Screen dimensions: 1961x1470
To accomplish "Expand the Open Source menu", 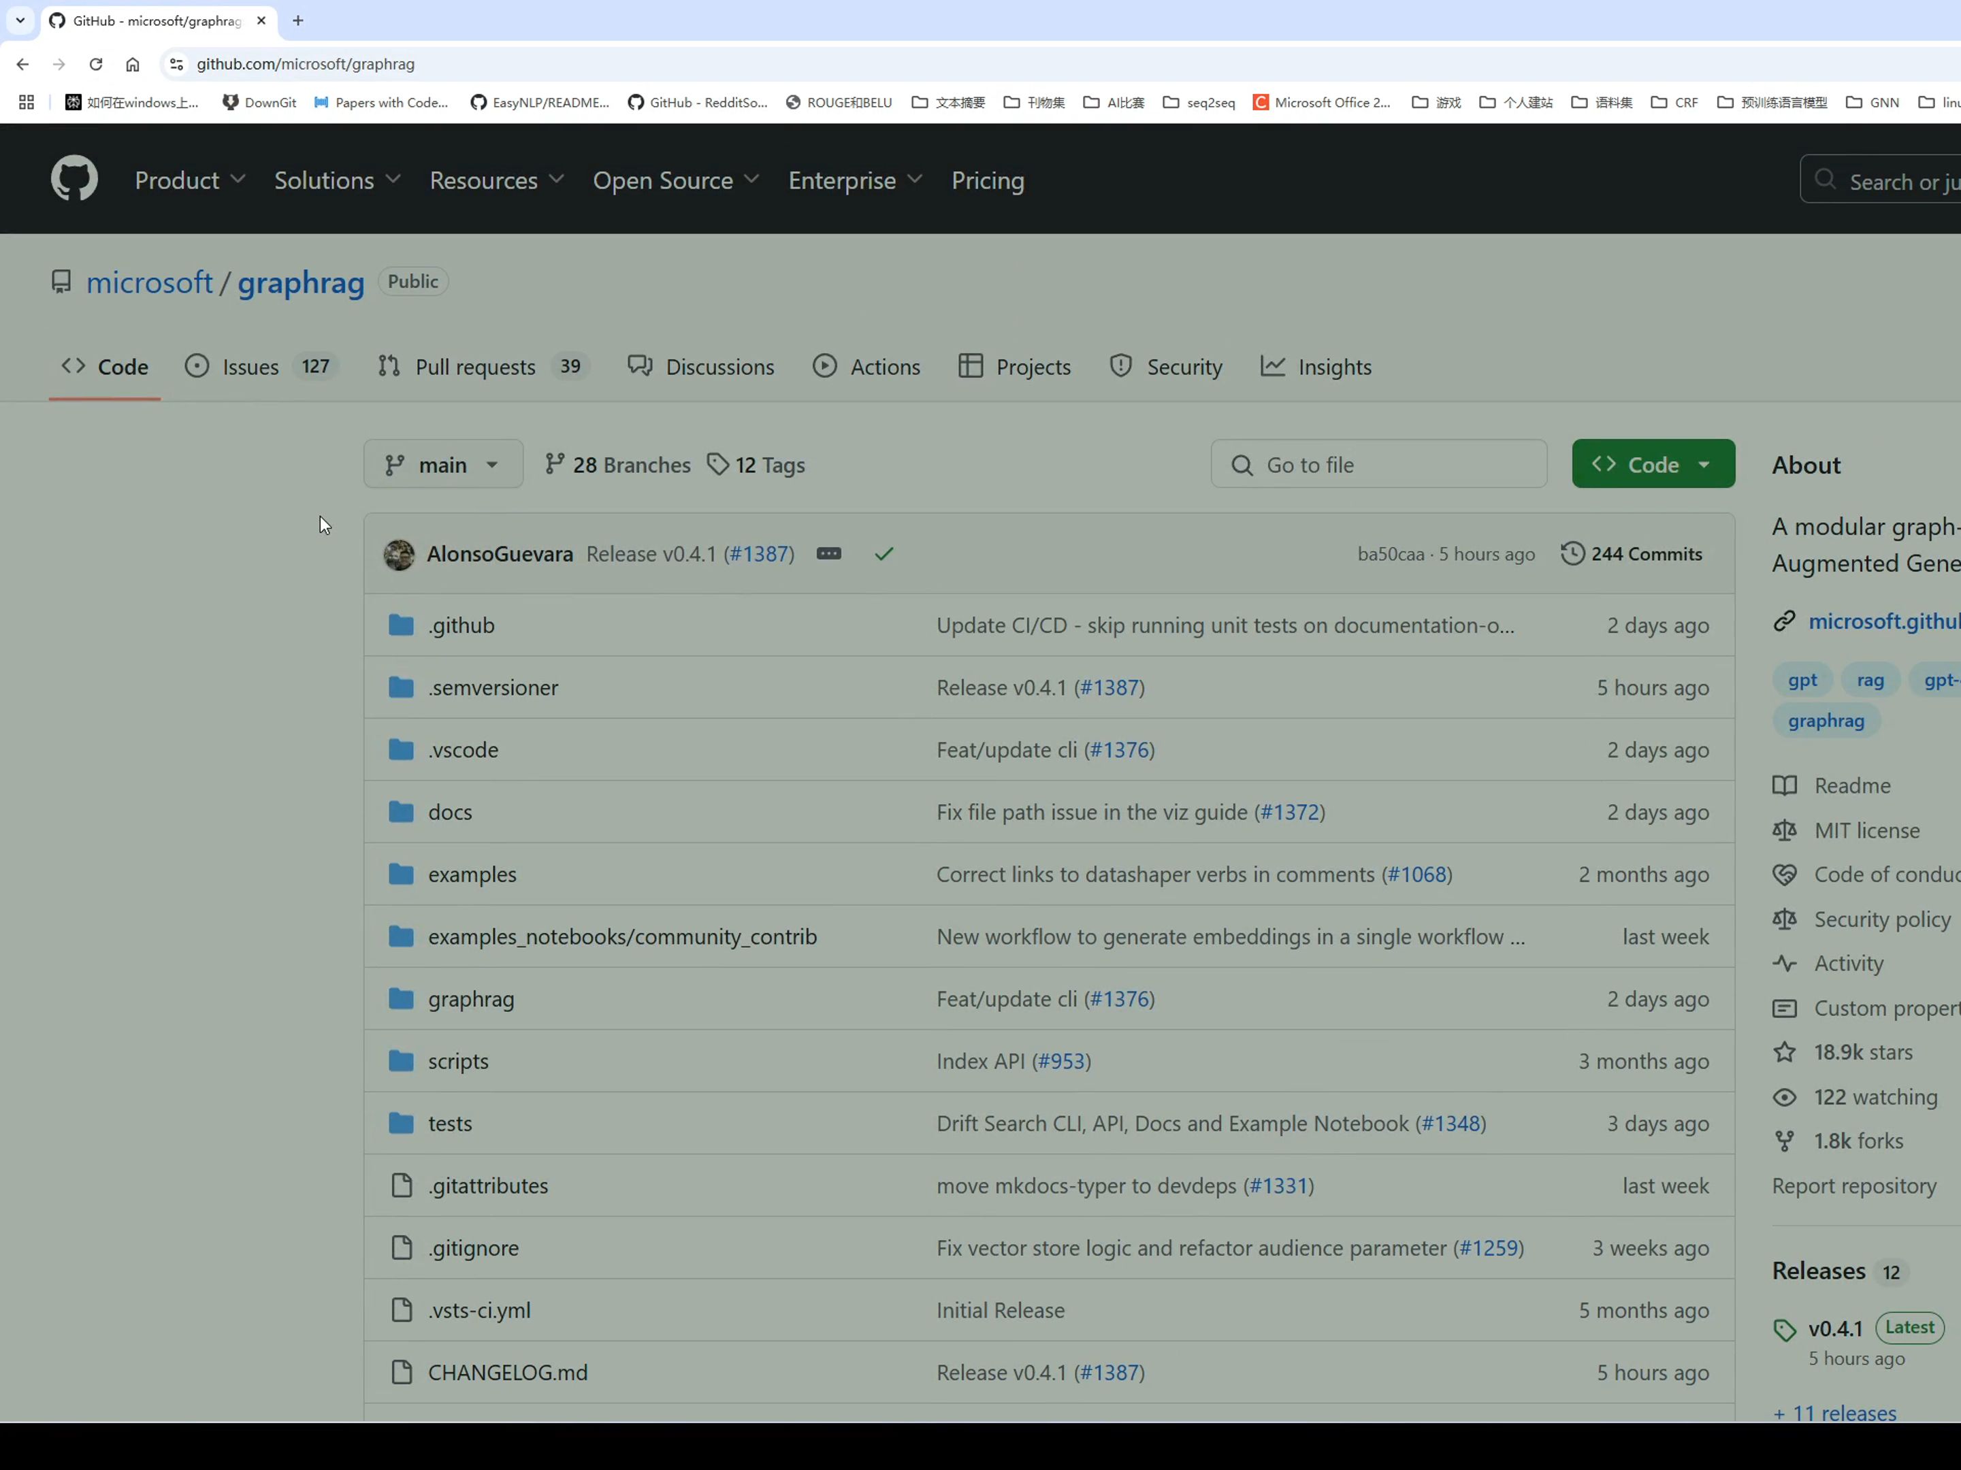I will coord(675,180).
